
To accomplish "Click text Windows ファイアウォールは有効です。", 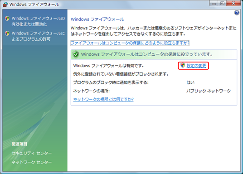I will click(x=108, y=66).
